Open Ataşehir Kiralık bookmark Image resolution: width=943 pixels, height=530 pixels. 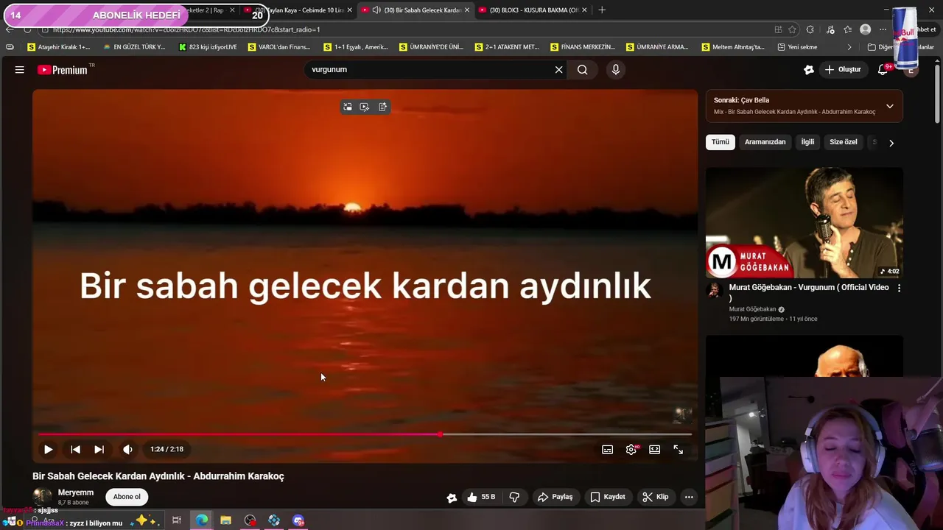coord(58,47)
